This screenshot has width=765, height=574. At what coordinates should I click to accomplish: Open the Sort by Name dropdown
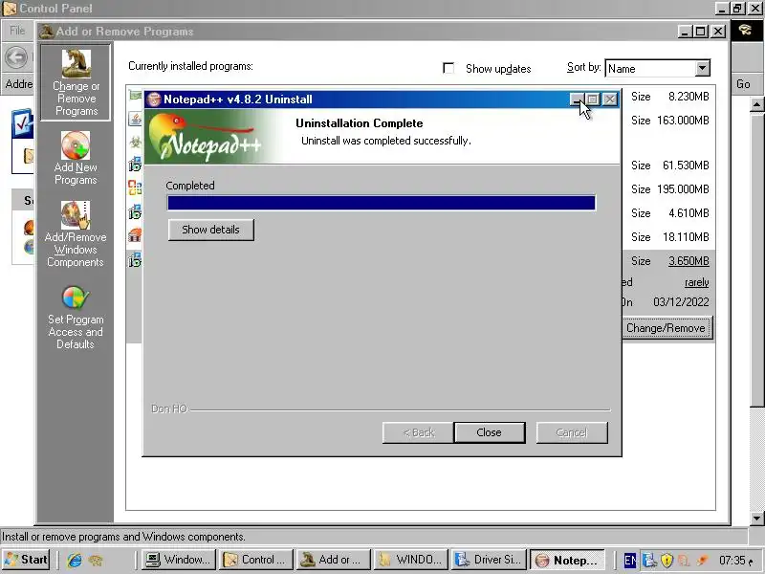click(702, 68)
